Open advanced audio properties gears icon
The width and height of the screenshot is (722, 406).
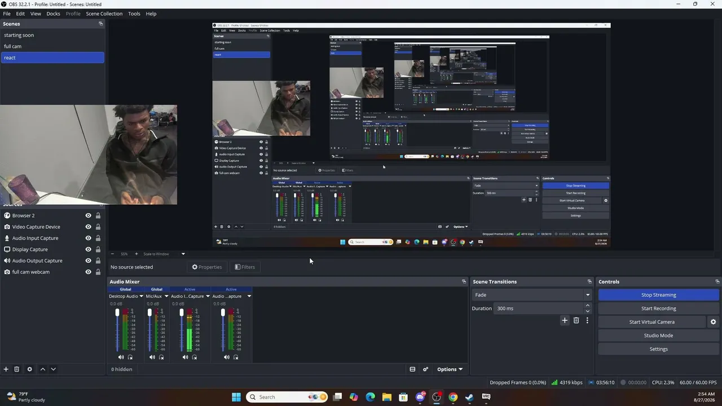[426, 369]
